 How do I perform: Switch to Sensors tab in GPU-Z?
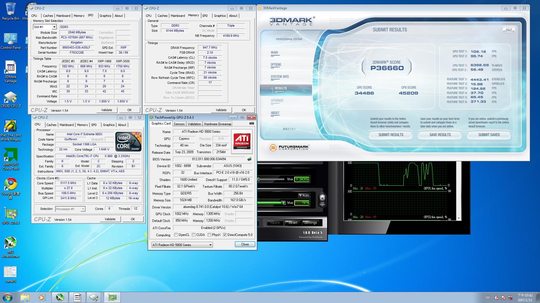pyautogui.click(x=179, y=124)
